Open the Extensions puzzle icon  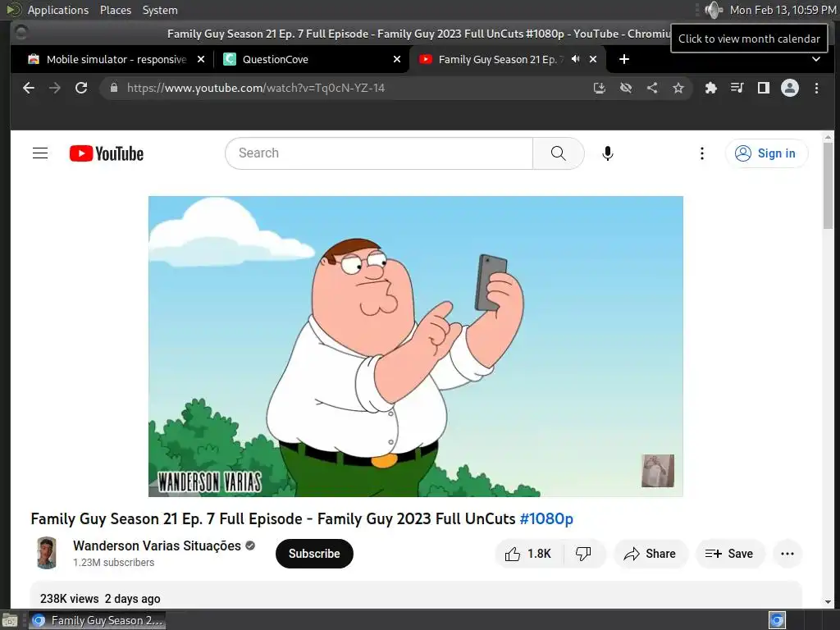click(x=711, y=88)
